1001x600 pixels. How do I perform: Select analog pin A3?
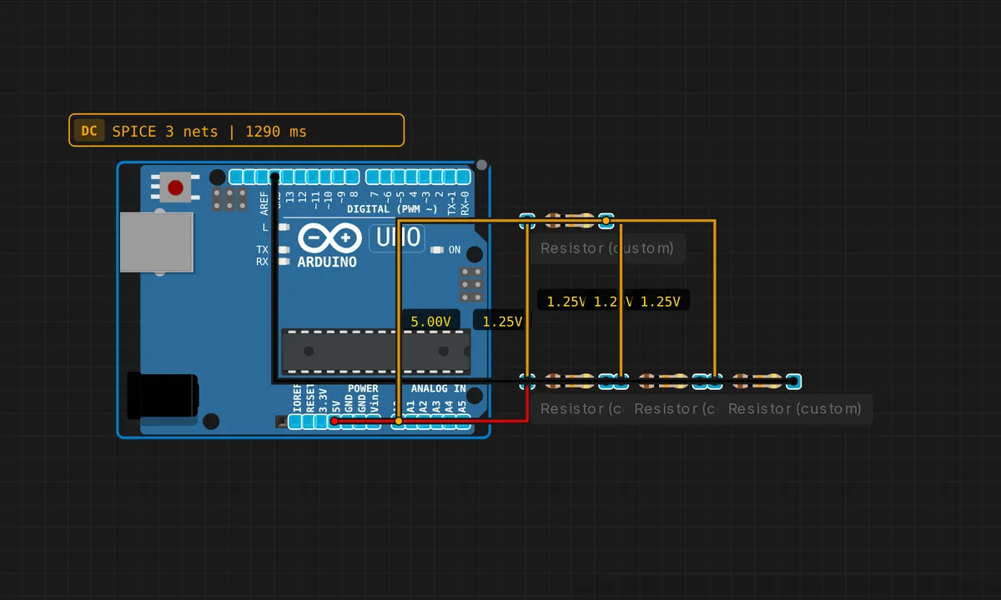pyautogui.click(x=437, y=422)
